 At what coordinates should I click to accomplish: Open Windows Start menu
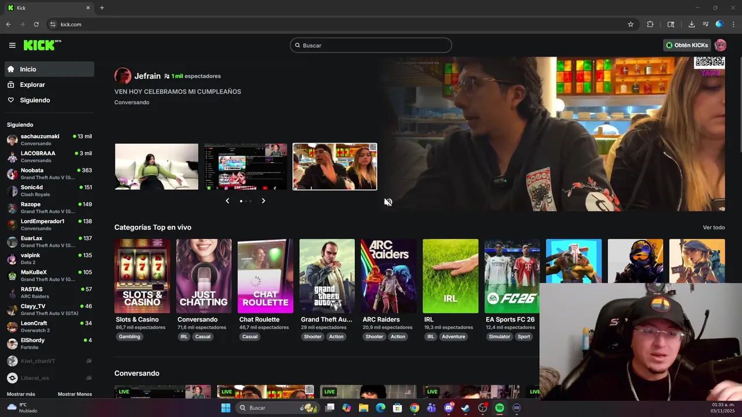tap(225, 408)
